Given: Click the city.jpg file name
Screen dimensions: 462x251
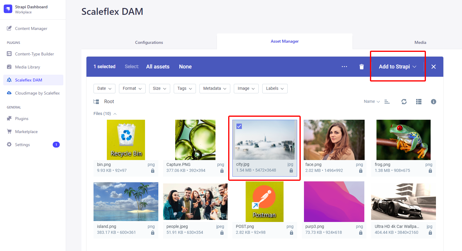Looking at the screenshot, I should (x=243, y=164).
